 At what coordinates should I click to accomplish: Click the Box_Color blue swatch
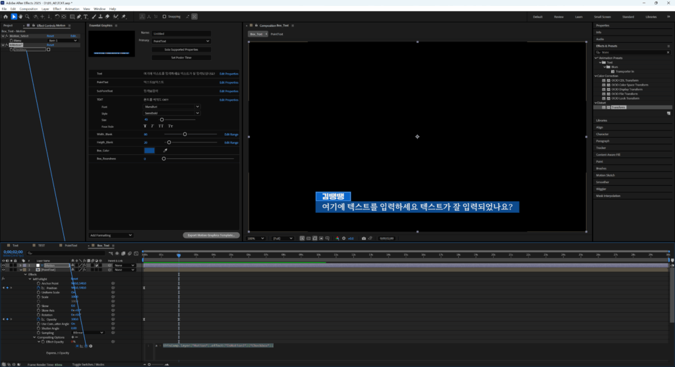pyautogui.click(x=149, y=151)
